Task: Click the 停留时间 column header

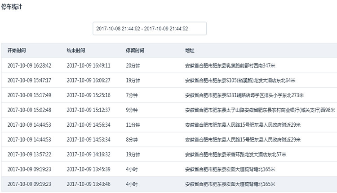Action: click(x=135, y=51)
